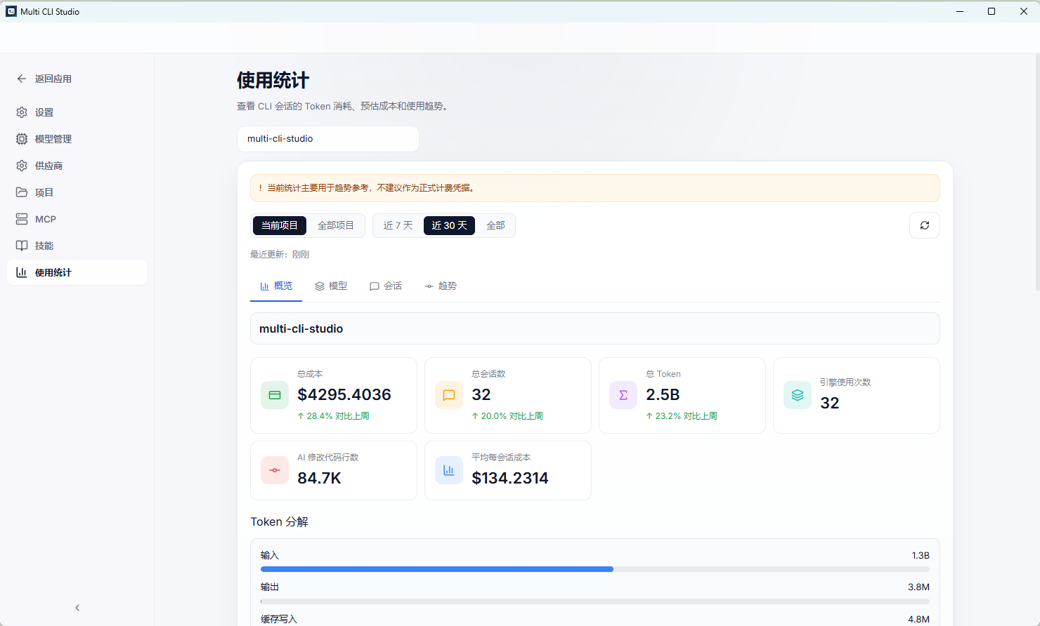1040x626 pixels.
Task: Click the 1.3B input token value
Action: tap(921, 555)
